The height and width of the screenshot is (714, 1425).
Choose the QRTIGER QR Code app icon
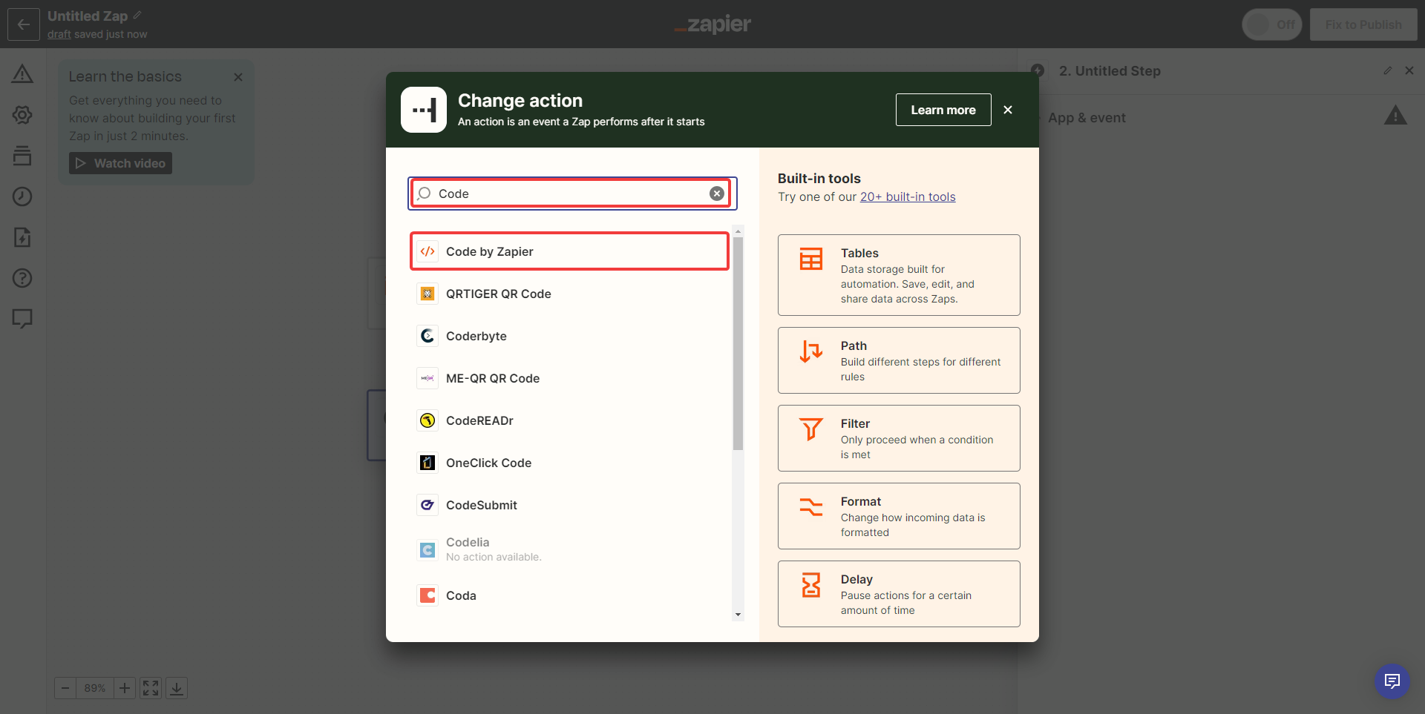(x=427, y=294)
